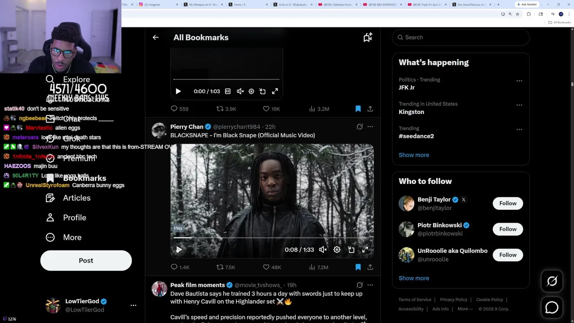The height and width of the screenshot is (323, 574).
Task: Play the BLACKSNAPE music video
Action: coord(178,249)
